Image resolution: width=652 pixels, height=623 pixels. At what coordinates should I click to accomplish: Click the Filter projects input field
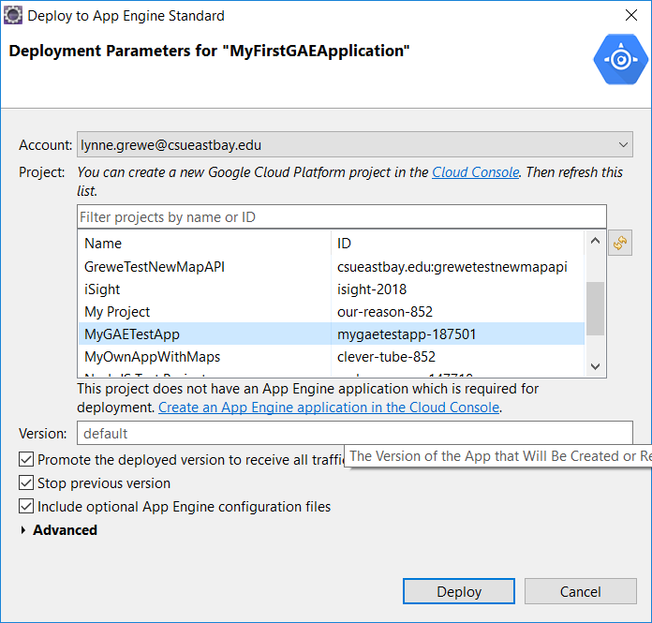click(x=341, y=217)
